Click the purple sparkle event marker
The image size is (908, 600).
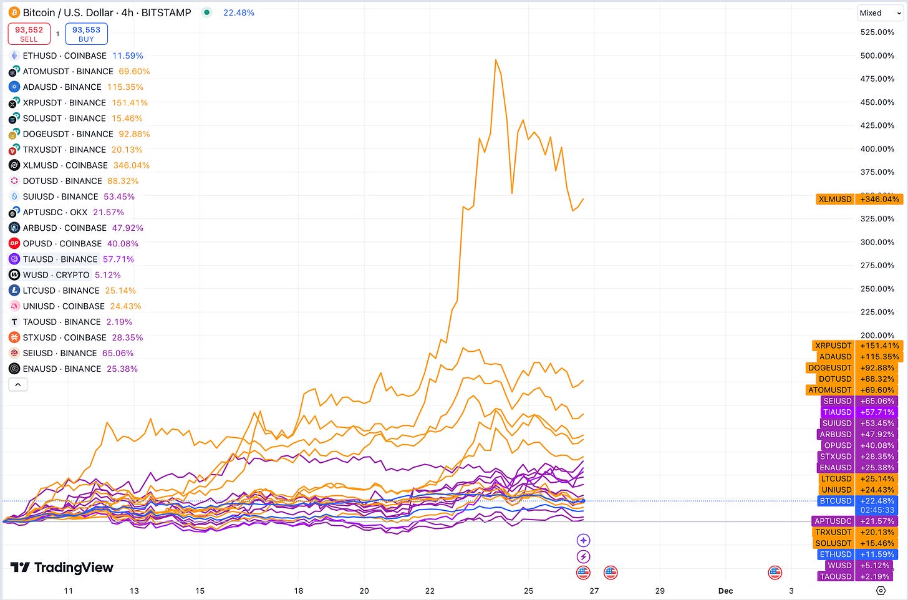pyautogui.click(x=583, y=540)
